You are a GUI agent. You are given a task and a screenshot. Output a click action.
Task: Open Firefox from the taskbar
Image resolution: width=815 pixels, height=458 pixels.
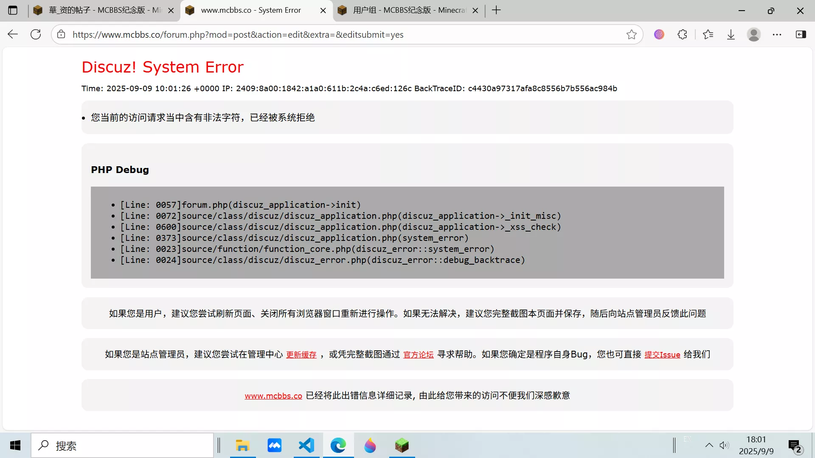[x=370, y=445]
